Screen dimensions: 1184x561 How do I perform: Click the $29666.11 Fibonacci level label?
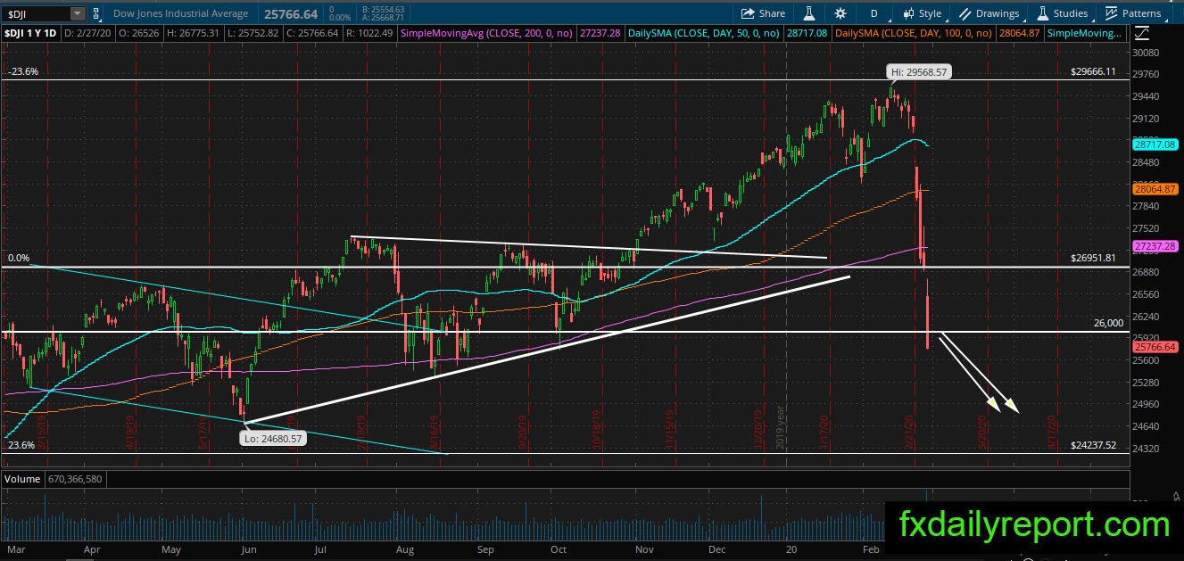(x=1093, y=71)
